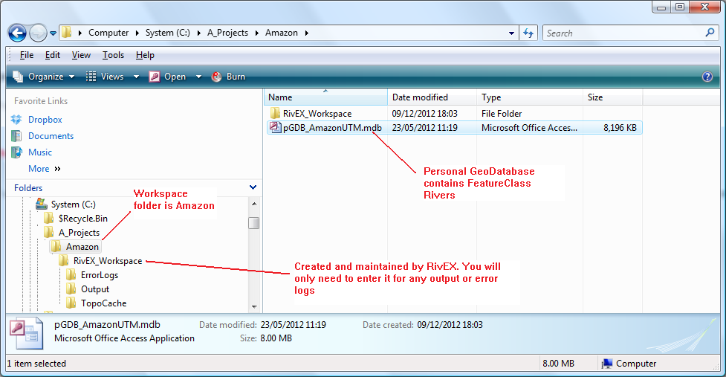Expand arrow after Computer in breadcrumb
Viewport: 726px width, 377px height.
pyautogui.click(x=137, y=33)
